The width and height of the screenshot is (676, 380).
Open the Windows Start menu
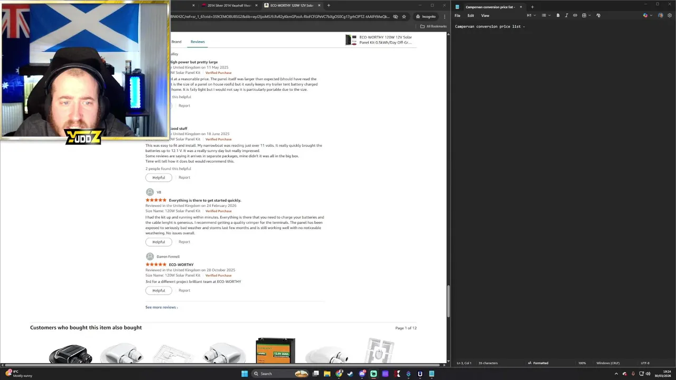(245, 374)
